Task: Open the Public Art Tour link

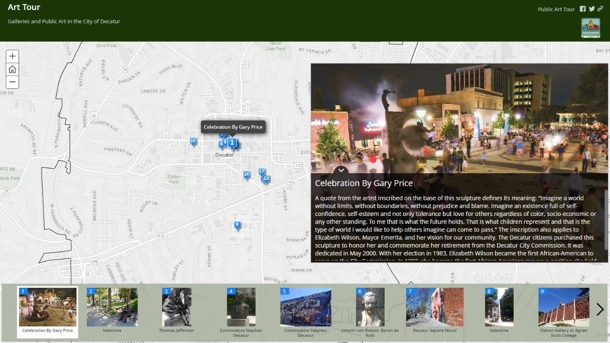Action: click(x=556, y=10)
